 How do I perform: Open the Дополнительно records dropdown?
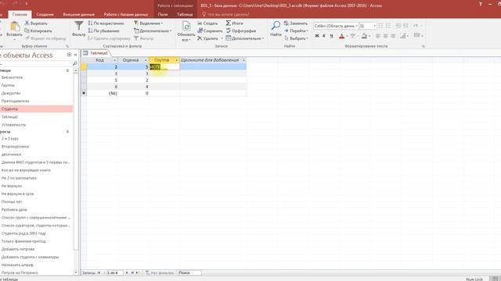pos(245,38)
